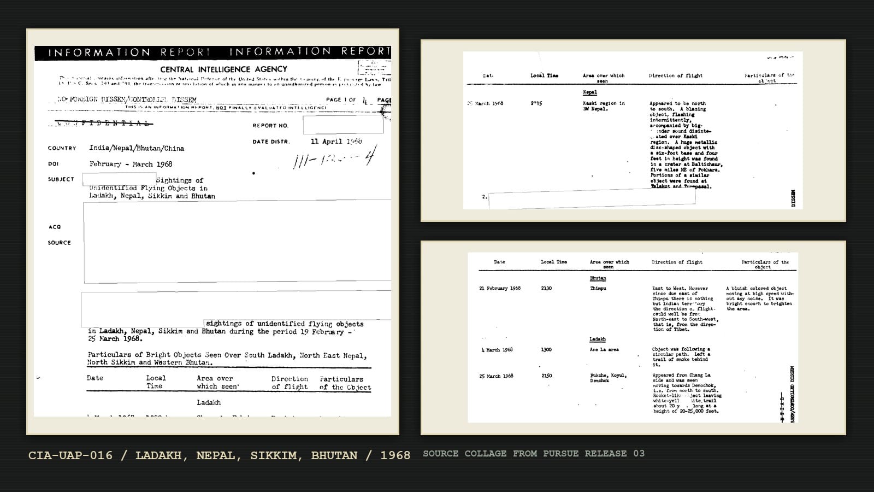Click local time '2150'
The height and width of the screenshot is (492, 874).
point(546,376)
